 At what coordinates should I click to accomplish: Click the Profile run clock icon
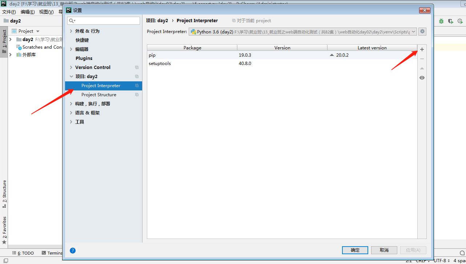460,21
